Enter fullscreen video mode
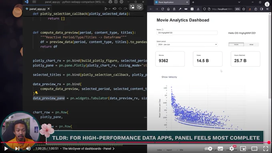Viewport: 272px width, 153px height. [266, 149]
